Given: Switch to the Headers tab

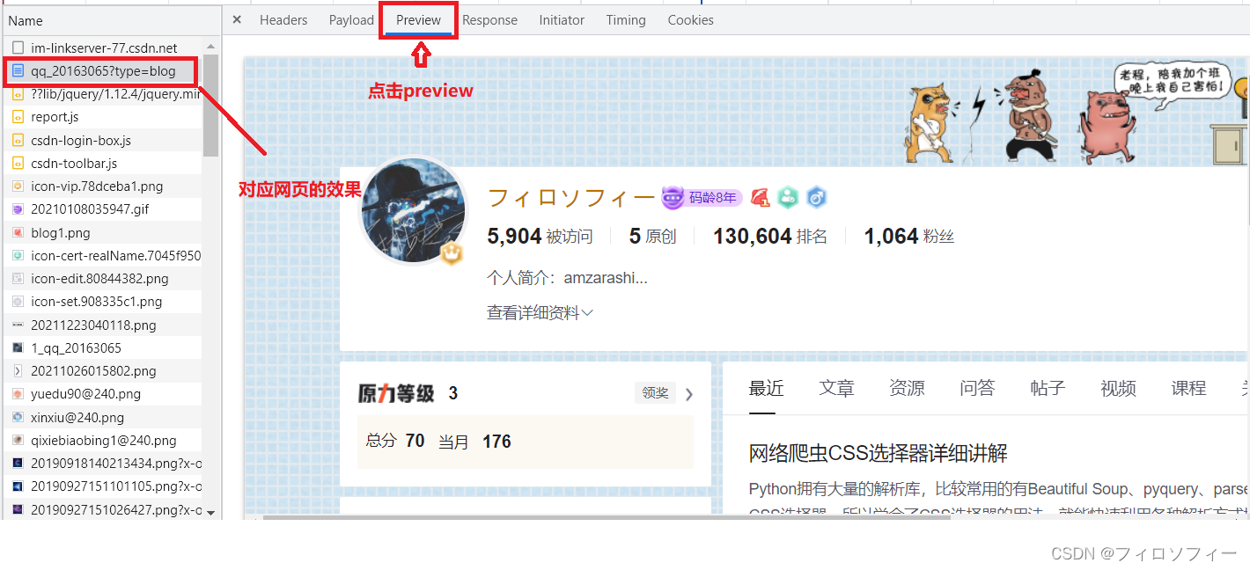Looking at the screenshot, I should 283,19.
